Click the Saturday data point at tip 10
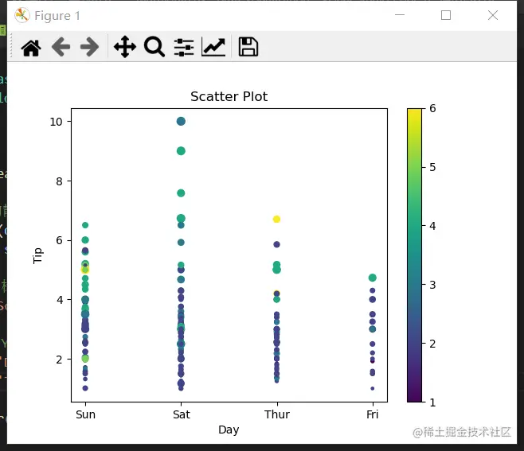Image resolution: width=524 pixels, height=451 pixels. [181, 121]
